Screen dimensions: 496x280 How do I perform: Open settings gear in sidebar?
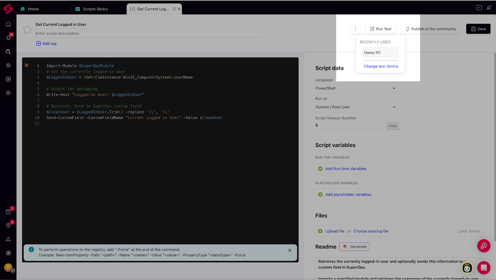click(x=8, y=93)
